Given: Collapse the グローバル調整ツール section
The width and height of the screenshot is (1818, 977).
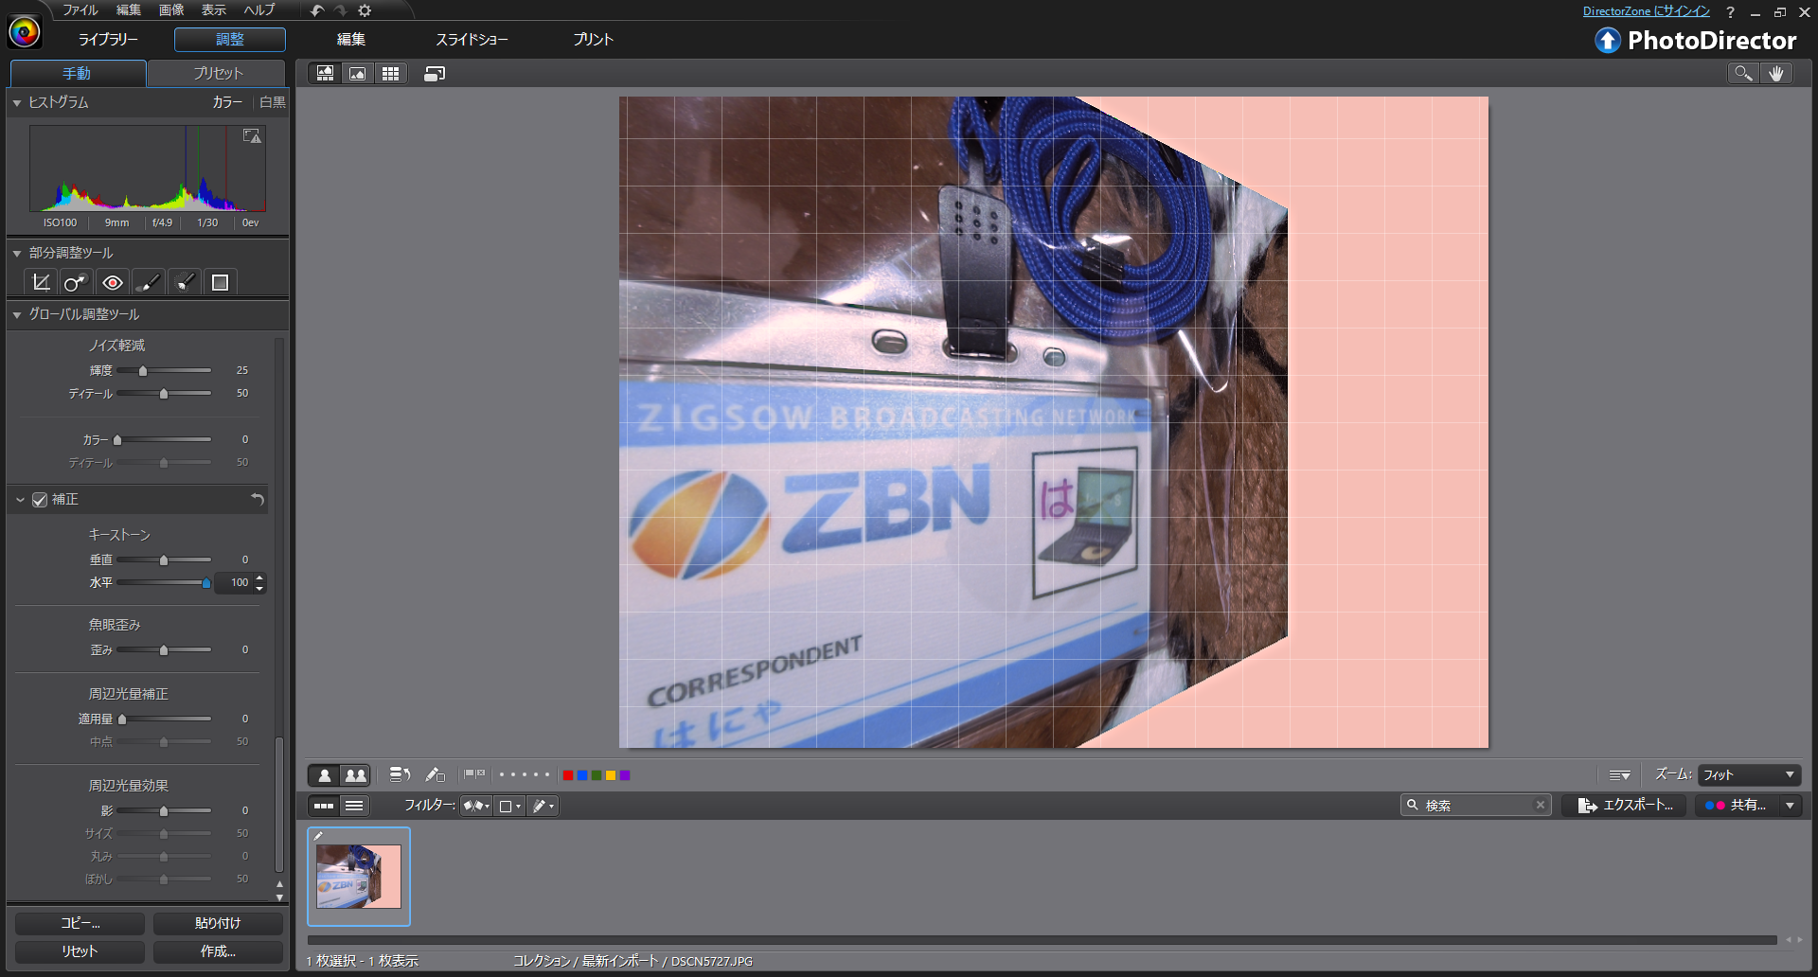Looking at the screenshot, I should point(17,314).
